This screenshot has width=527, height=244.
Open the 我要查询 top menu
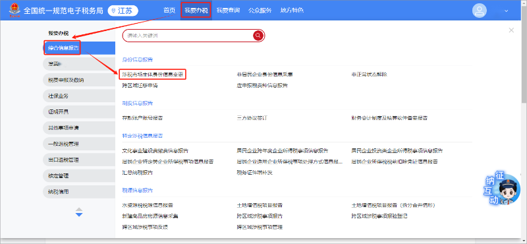[x=228, y=11]
